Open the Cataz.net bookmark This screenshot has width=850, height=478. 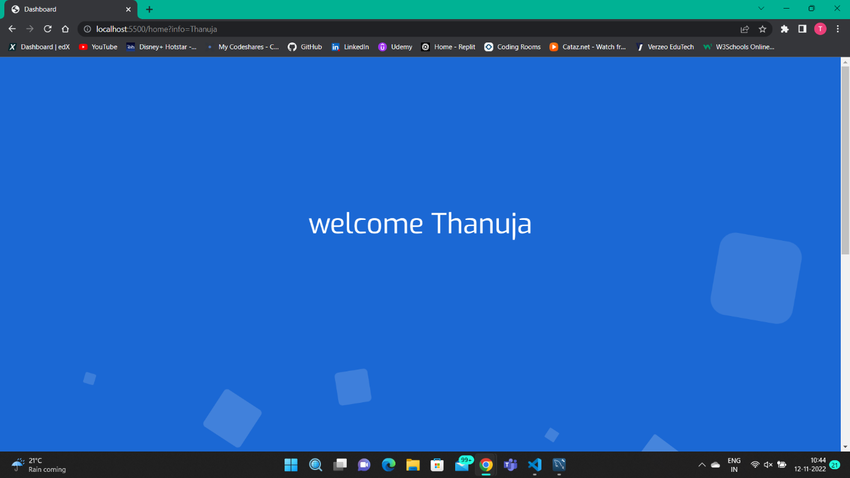click(588, 47)
